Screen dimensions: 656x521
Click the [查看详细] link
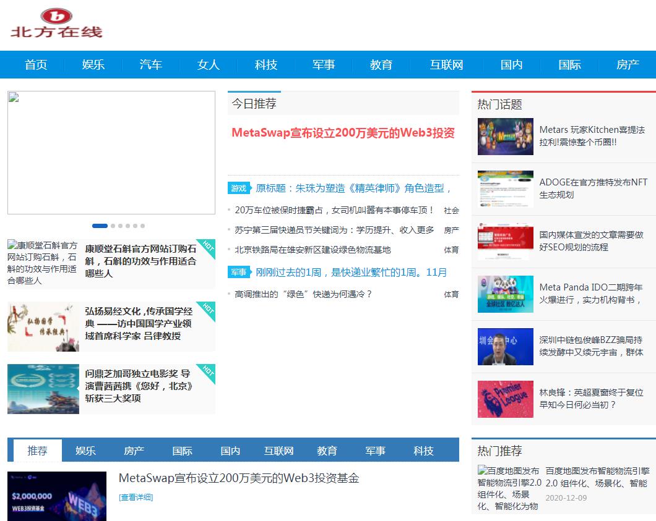136,497
